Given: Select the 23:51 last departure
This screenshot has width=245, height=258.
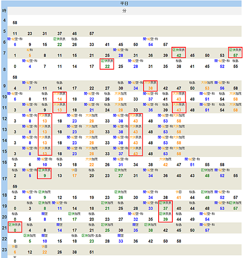Looking at the screenshot, I should point(92,252).
